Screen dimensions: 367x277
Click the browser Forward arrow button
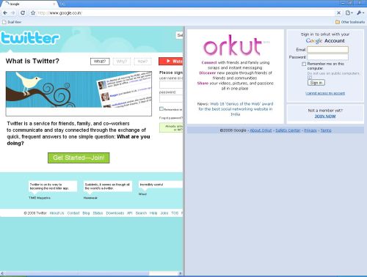point(13,12)
